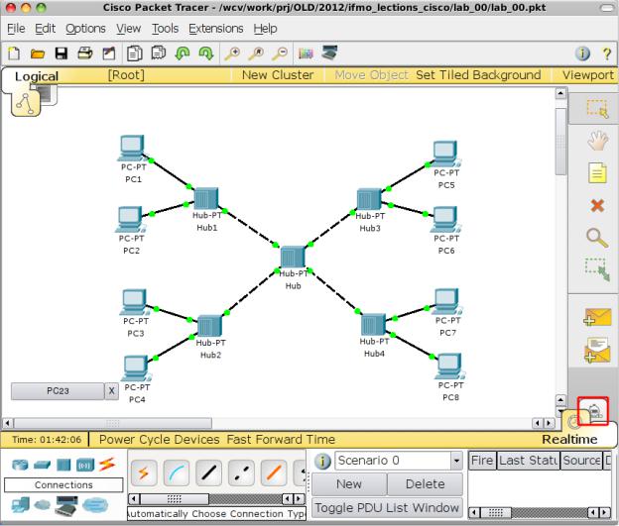619x526 pixels.
Task: Launch the Activity Wizard toolbar icon
Action: click(108, 53)
